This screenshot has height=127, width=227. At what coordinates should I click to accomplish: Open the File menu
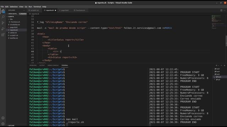pyautogui.click(x=2, y=7)
